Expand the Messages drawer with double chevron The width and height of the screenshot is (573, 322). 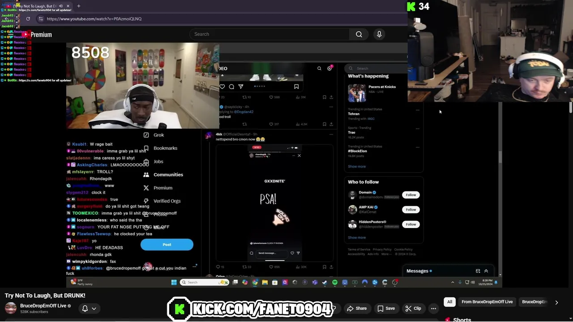486,271
